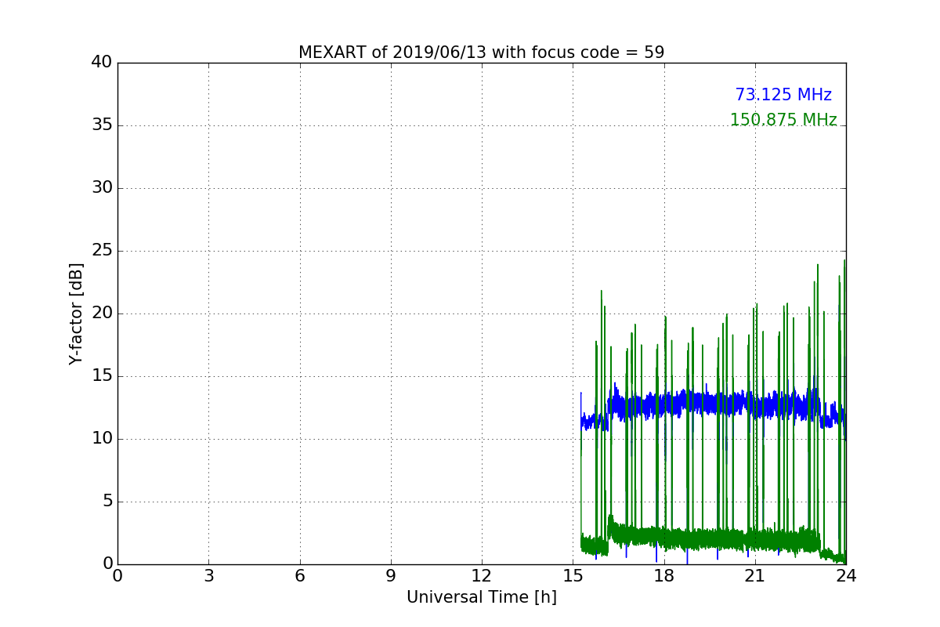This screenshot has width=940, height=627.
Task: Click x-axis tick label 6
Action: 299,576
